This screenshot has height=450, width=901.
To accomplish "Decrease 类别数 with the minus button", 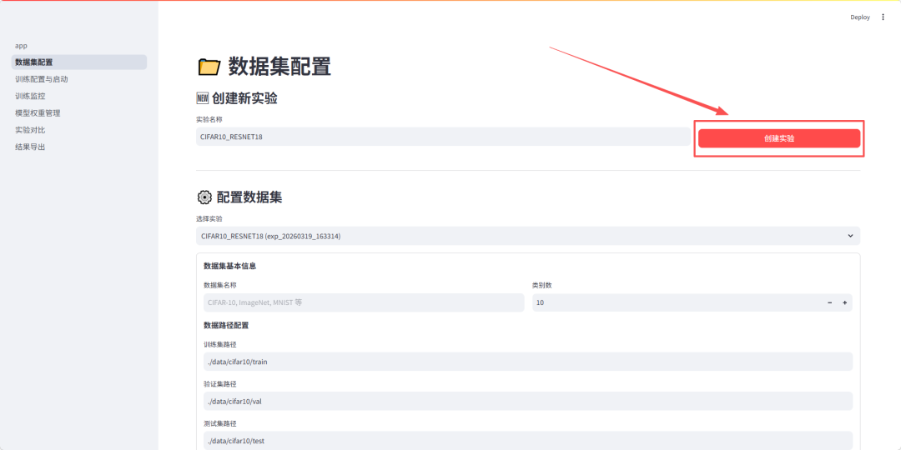I will tap(829, 302).
